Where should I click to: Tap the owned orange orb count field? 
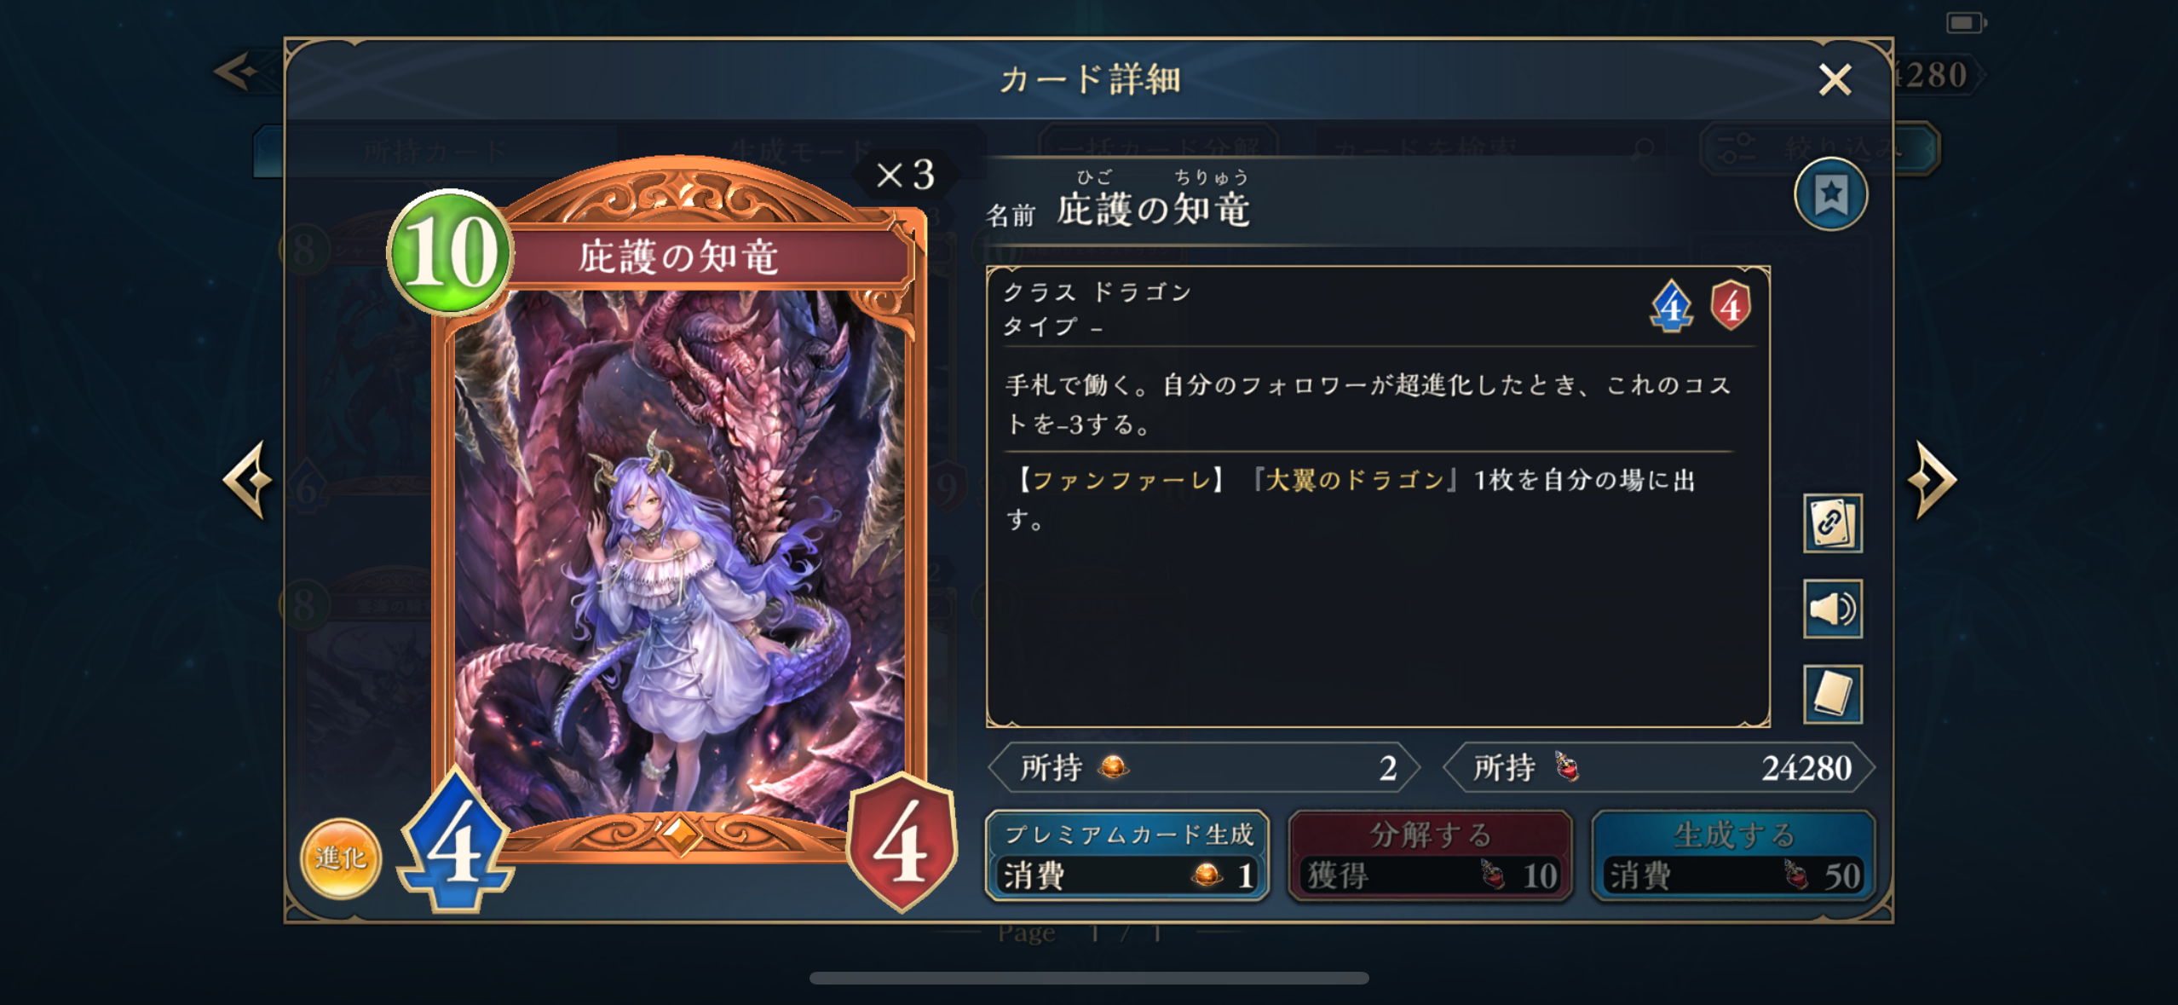1203,767
